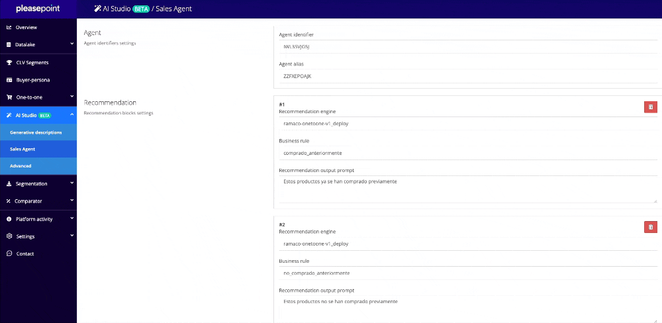Click the CLV Segments trophy icon
The width and height of the screenshot is (662, 323).
pyautogui.click(x=9, y=62)
